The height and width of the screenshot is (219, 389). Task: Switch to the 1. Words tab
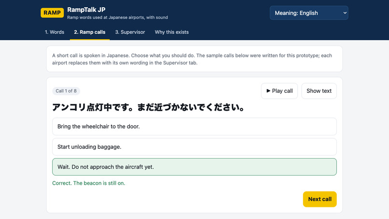[x=55, y=32]
